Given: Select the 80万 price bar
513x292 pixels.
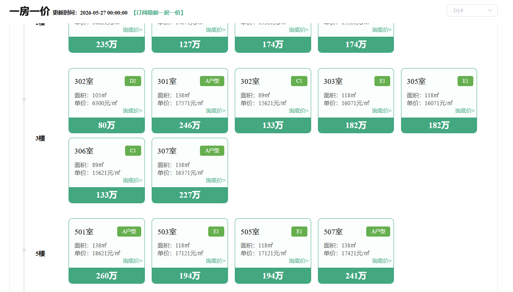Looking at the screenshot, I should [x=107, y=125].
